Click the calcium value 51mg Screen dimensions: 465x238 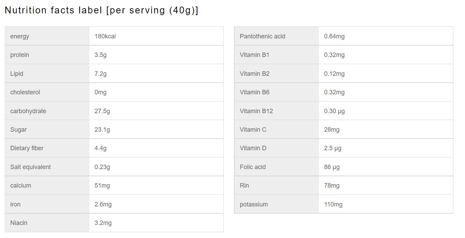tap(102, 186)
